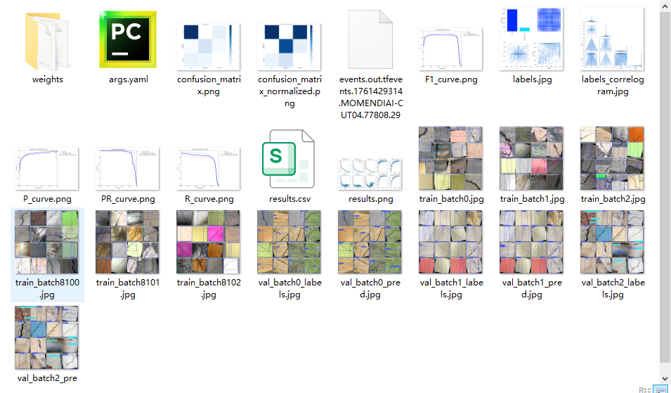Select the train_batch2.jpg thumbnail
The image size is (671, 393).
coord(613,158)
